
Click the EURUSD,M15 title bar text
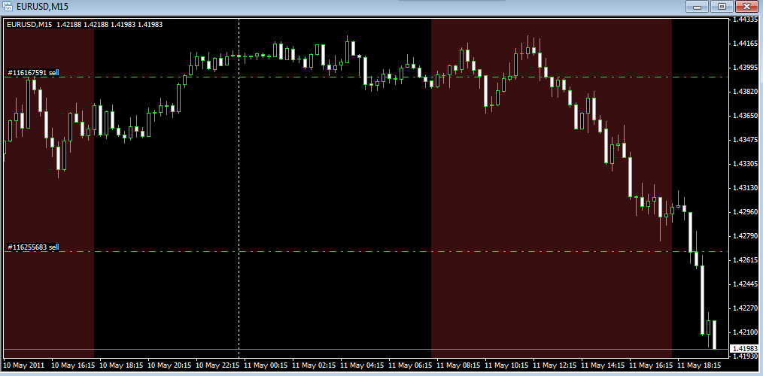click(x=41, y=8)
